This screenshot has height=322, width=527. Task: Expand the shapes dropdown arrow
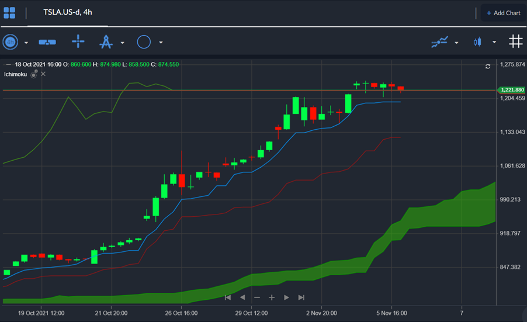click(161, 43)
